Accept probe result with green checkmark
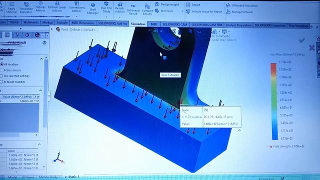This screenshot has width=320, height=180. coord(301,40)
